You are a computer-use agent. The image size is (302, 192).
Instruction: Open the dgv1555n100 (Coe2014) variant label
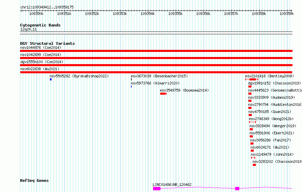coord(42,62)
